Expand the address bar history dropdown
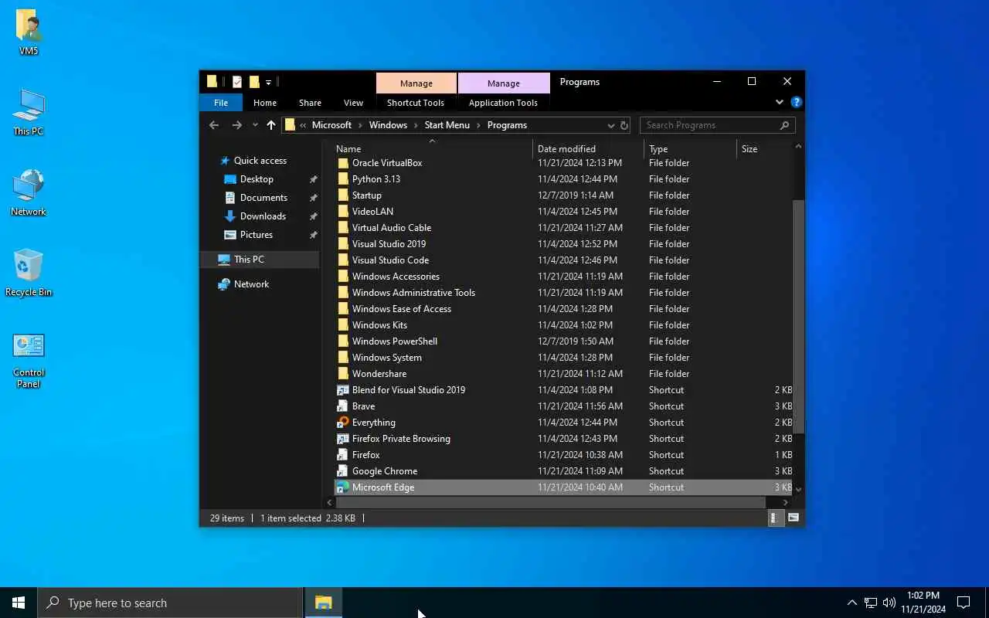The image size is (989, 618). pos(611,125)
